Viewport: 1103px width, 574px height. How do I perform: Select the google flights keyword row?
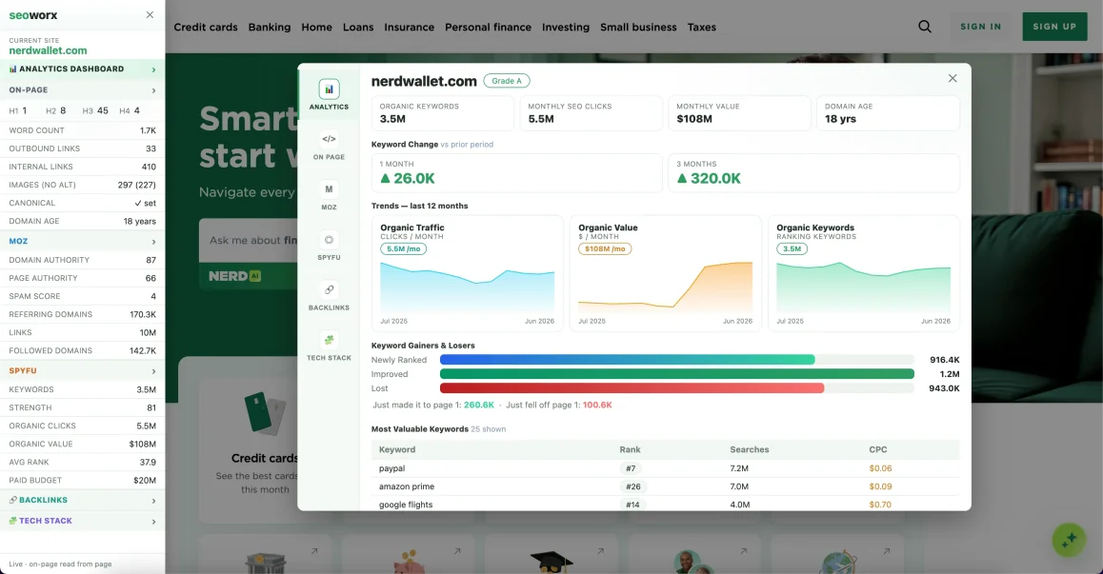(665, 505)
